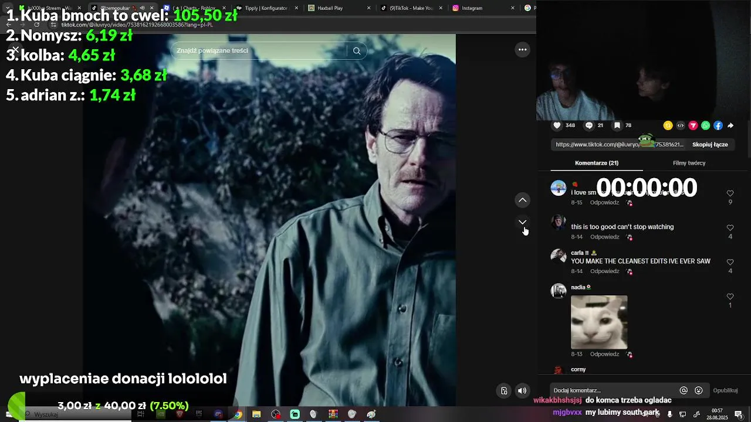
Task: Get the embed code via the embed icon
Action: [x=681, y=125]
